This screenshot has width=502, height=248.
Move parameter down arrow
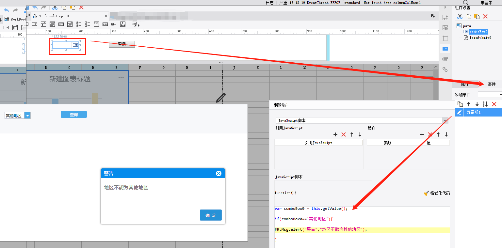tap(446, 134)
